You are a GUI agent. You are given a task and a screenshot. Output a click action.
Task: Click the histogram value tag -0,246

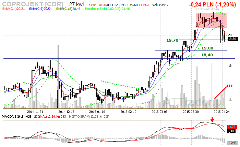(x=233, y=143)
